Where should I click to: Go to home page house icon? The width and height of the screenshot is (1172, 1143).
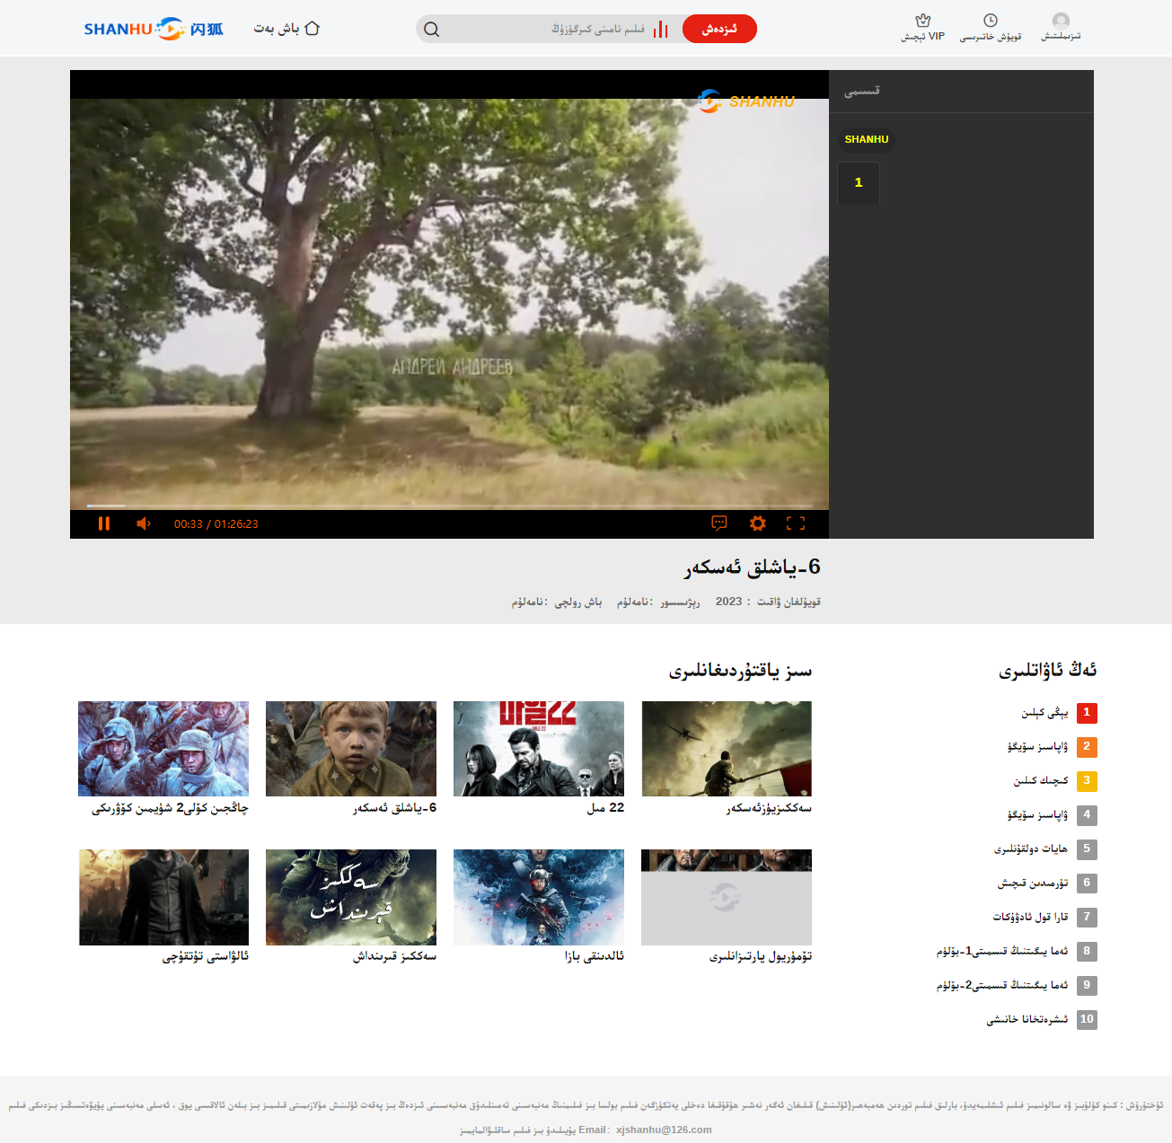313,29
